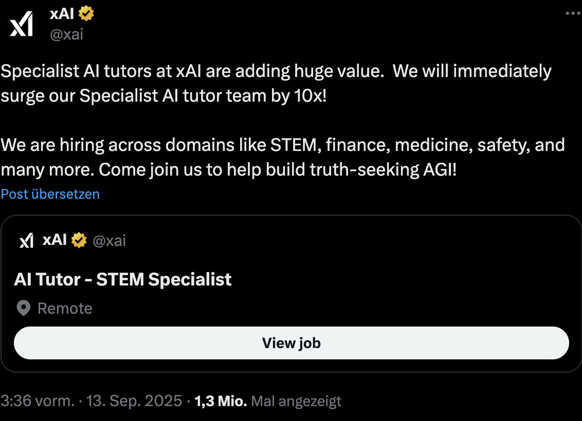582x421 pixels.
Task: Click the xAI profile avatar at top
Action: click(x=22, y=24)
